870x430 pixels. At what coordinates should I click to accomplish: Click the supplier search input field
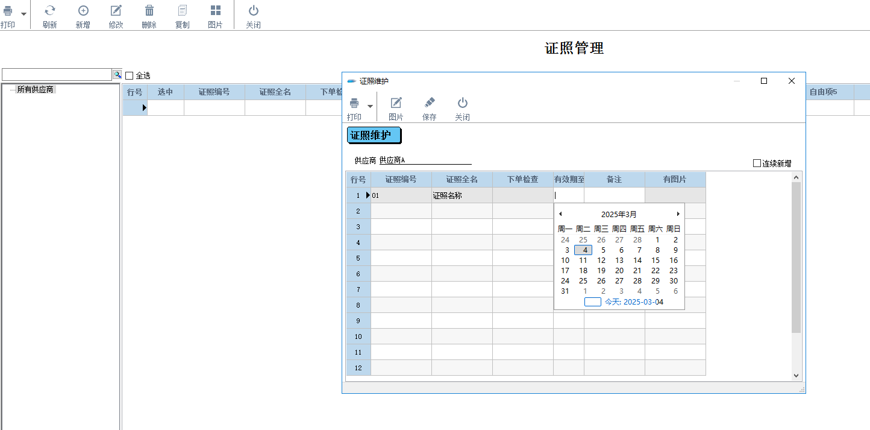pyautogui.click(x=57, y=74)
